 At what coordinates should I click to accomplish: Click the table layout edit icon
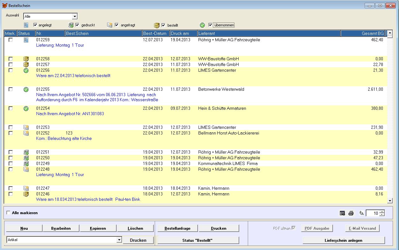pyautogui.click(x=342, y=213)
